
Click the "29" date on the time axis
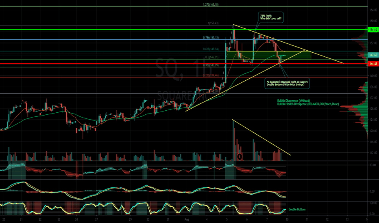[x=130, y=220]
